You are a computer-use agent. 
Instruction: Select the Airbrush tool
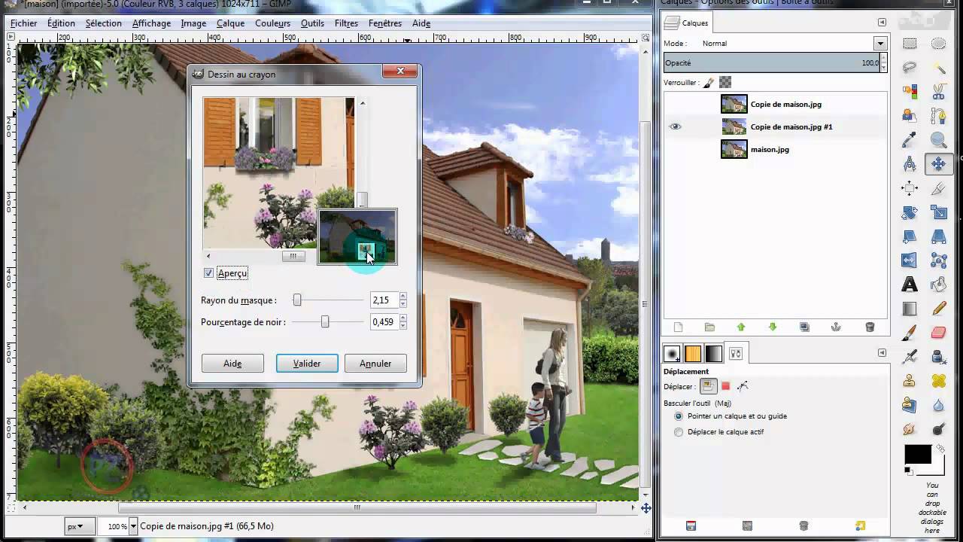click(910, 357)
